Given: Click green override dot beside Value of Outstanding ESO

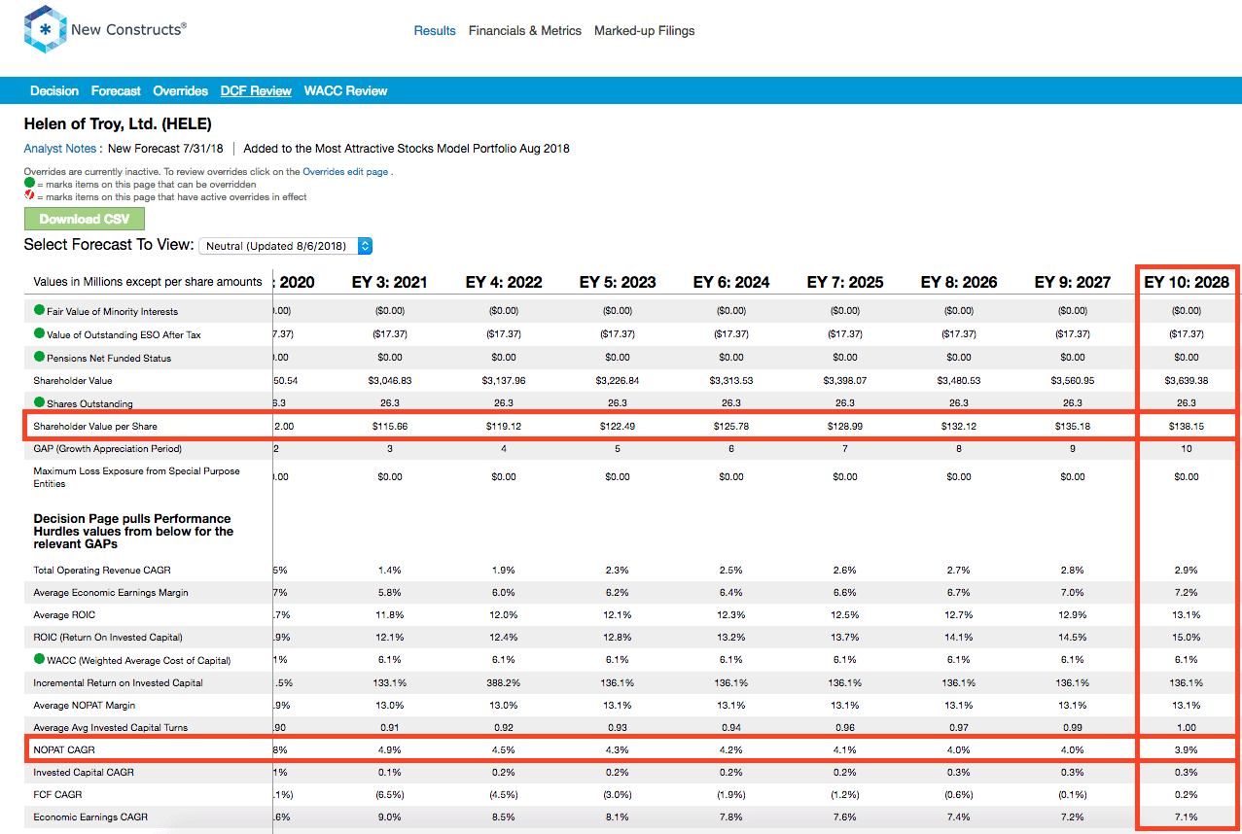Looking at the screenshot, I should [39, 334].
